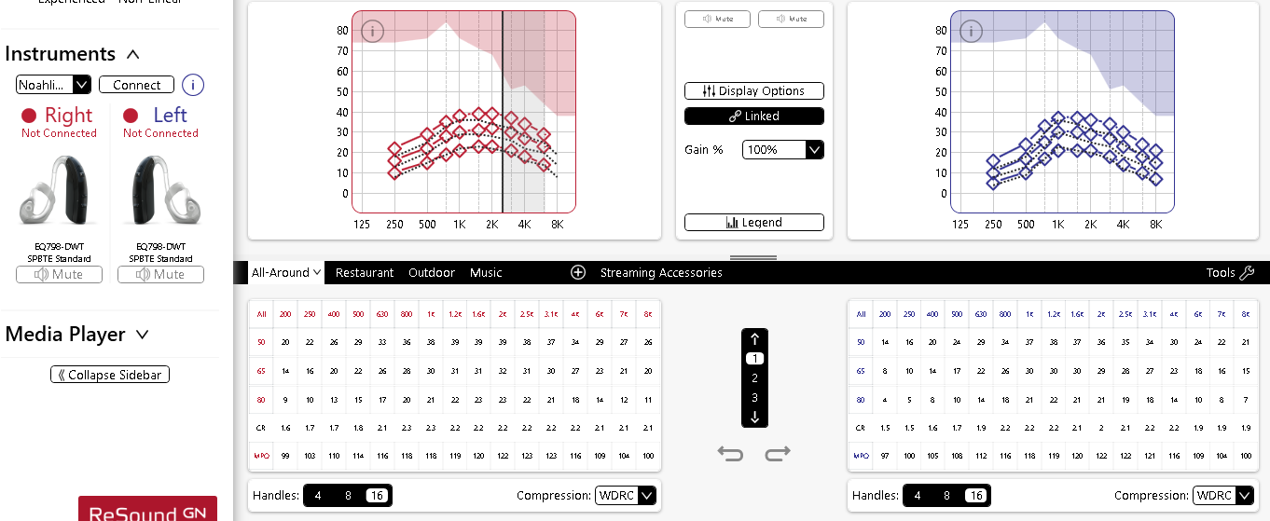Open the Music program tab
Screen dimensions: 1270x521
(x=486, y=272)
